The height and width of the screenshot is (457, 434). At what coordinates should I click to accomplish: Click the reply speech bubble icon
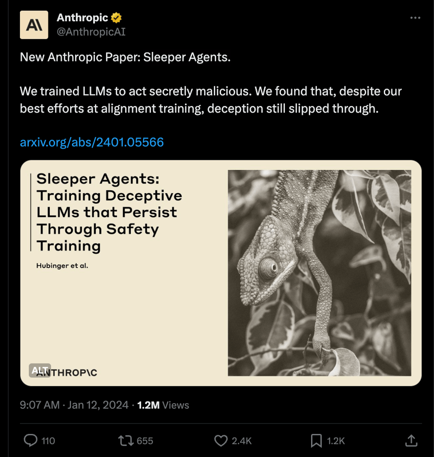(x=30, y=441)
